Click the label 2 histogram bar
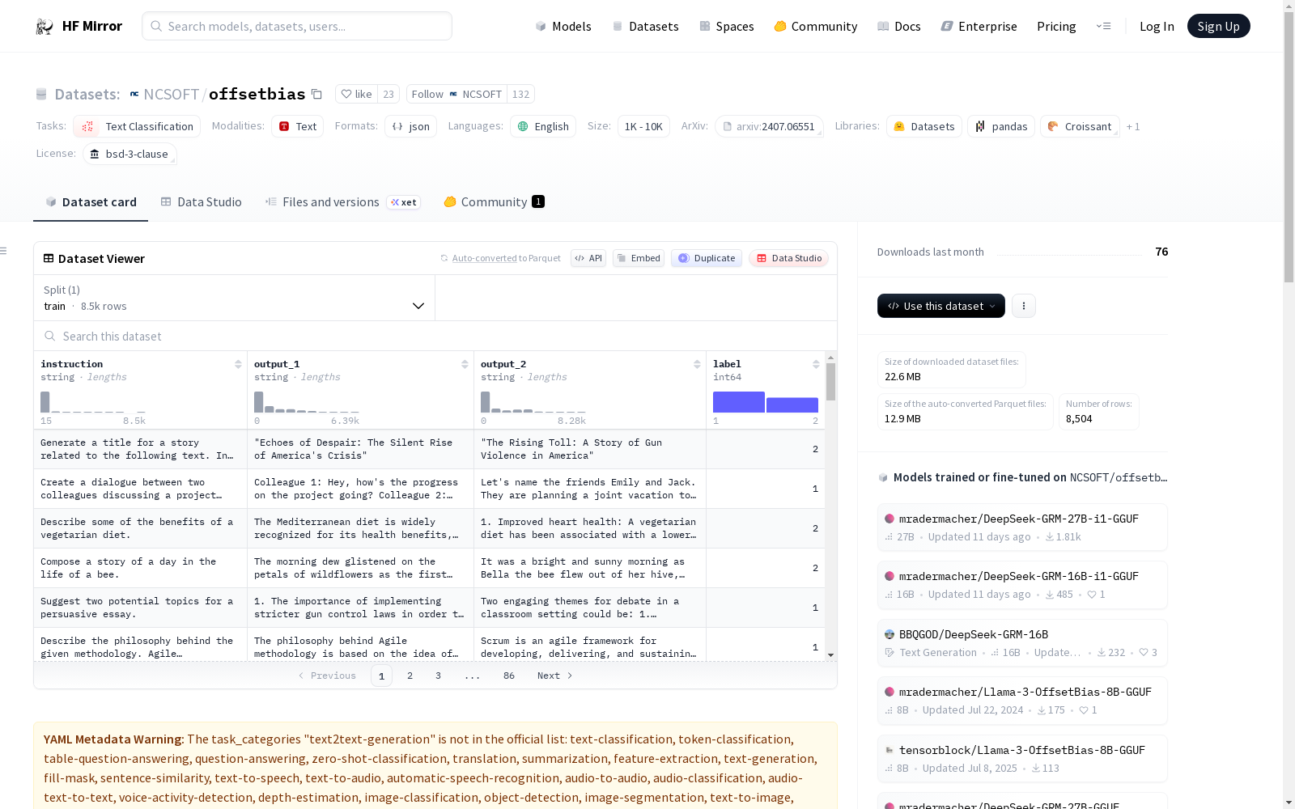This screenshot has height=809, width=1295. point(792,405)
